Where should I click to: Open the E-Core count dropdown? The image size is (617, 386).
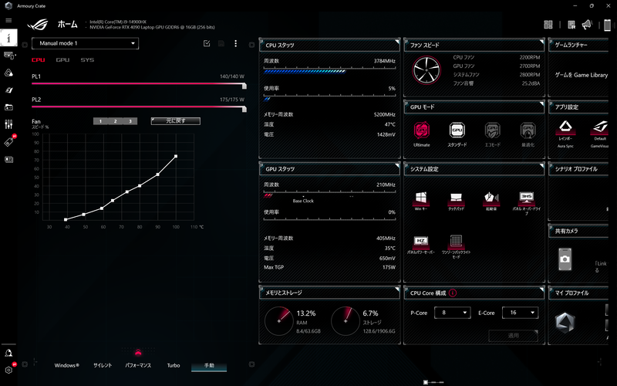click(x=520, y=313)
